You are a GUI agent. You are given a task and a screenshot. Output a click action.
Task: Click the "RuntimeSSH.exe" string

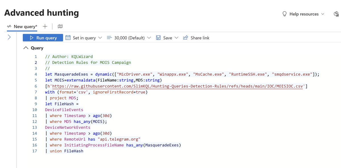248,74
